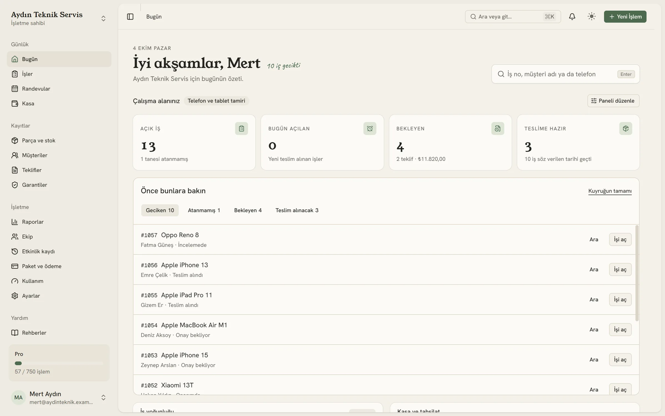Expand the Aydın Teknik Servis workspace switcher
Screen dimensions: 665x416
click(x=103, y=18)
